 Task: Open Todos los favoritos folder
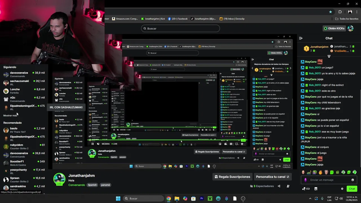347,19
